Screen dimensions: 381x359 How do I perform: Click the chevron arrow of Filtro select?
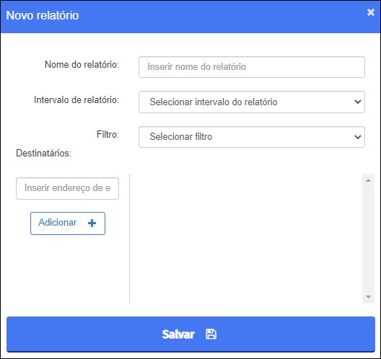tap(357, 137)
